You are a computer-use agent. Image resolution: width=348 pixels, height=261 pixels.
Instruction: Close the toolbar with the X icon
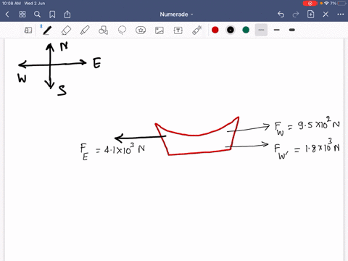coord(326,14)
